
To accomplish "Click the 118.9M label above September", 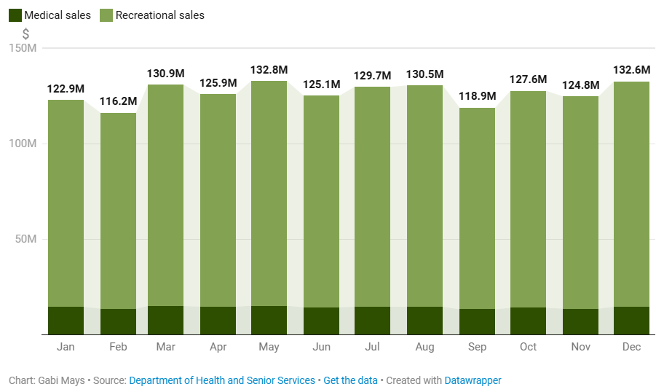I will pyautogui.click(x=477, y=96).
